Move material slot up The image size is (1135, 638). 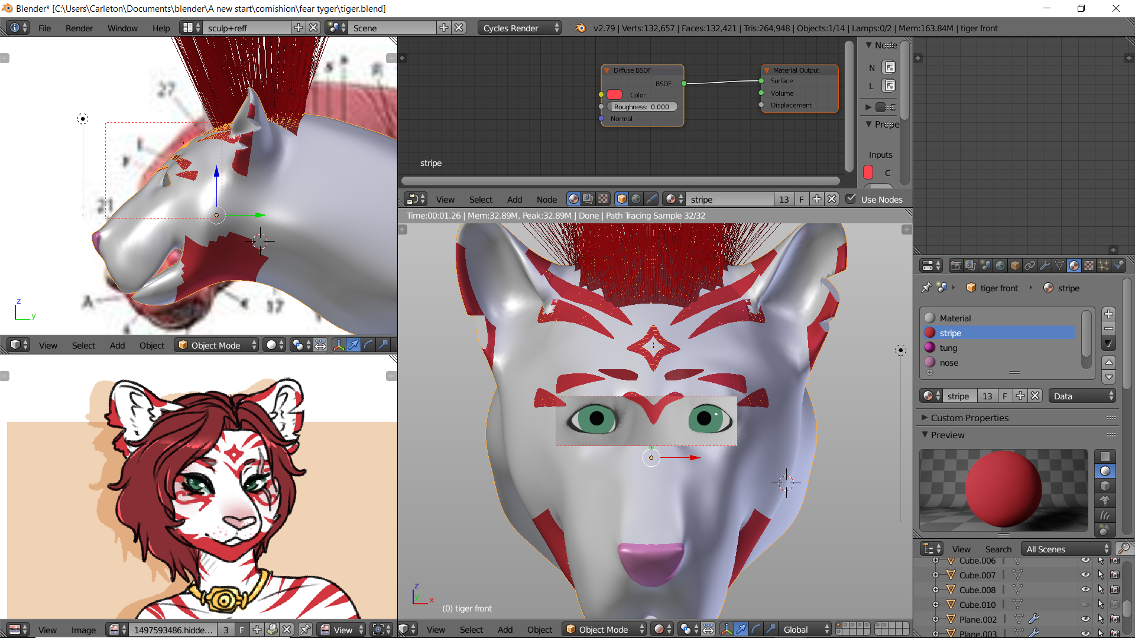click(1108, 362)
